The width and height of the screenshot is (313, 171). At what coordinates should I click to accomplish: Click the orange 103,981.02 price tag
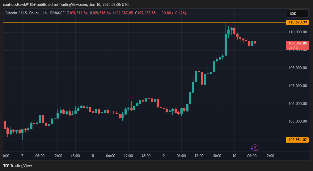coord(298,140)
